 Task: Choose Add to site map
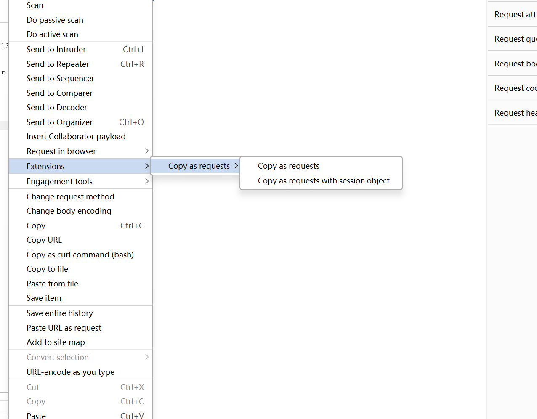pos(55,342)
